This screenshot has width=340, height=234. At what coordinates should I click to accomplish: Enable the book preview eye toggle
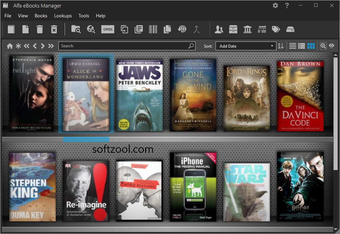tap(331, 46)
